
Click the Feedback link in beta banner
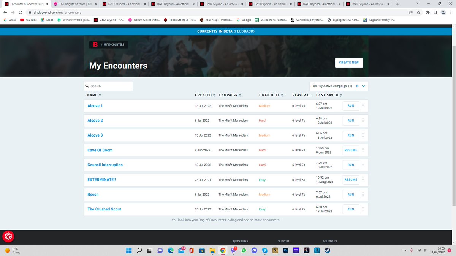[x=244, y=31]
